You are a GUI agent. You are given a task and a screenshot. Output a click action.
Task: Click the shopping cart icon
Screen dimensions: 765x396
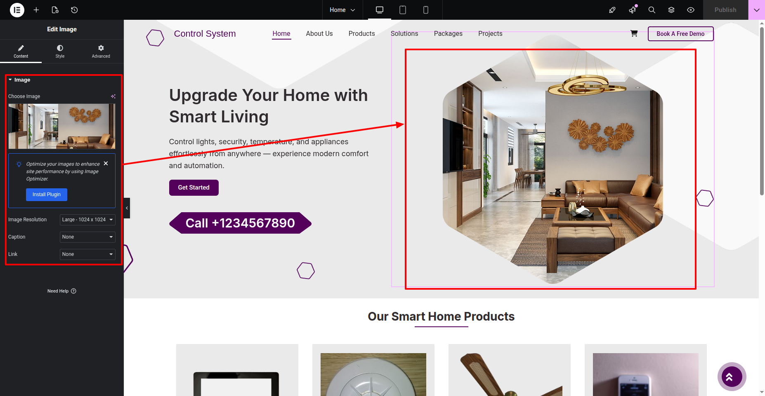(634, 33)
